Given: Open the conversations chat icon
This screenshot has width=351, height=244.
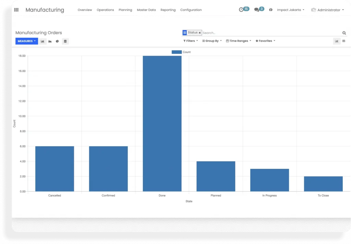Looking at the screenshot, I should [256, 10].
